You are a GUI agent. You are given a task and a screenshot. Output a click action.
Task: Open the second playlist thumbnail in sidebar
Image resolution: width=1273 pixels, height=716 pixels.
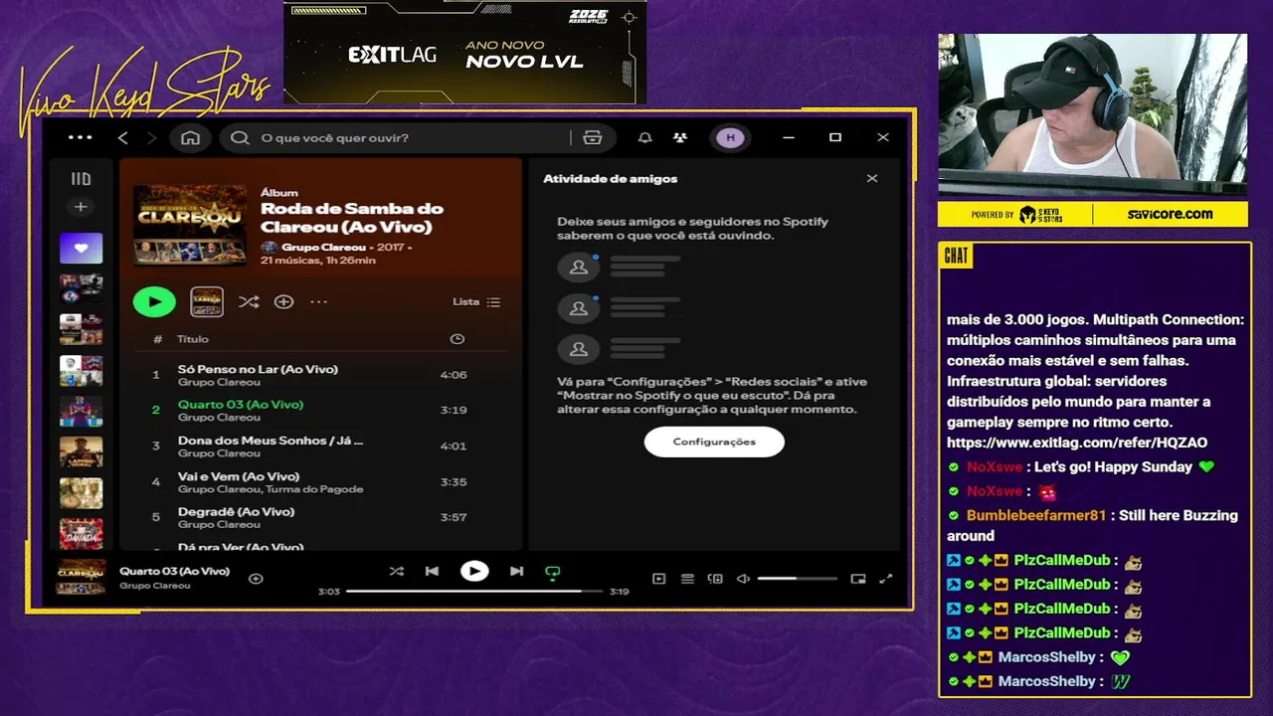click(x=81, y=288)
